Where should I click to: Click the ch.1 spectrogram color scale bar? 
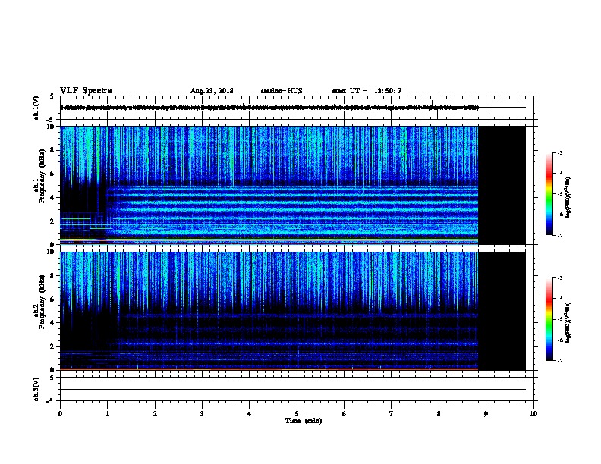(x=549, y=194)
